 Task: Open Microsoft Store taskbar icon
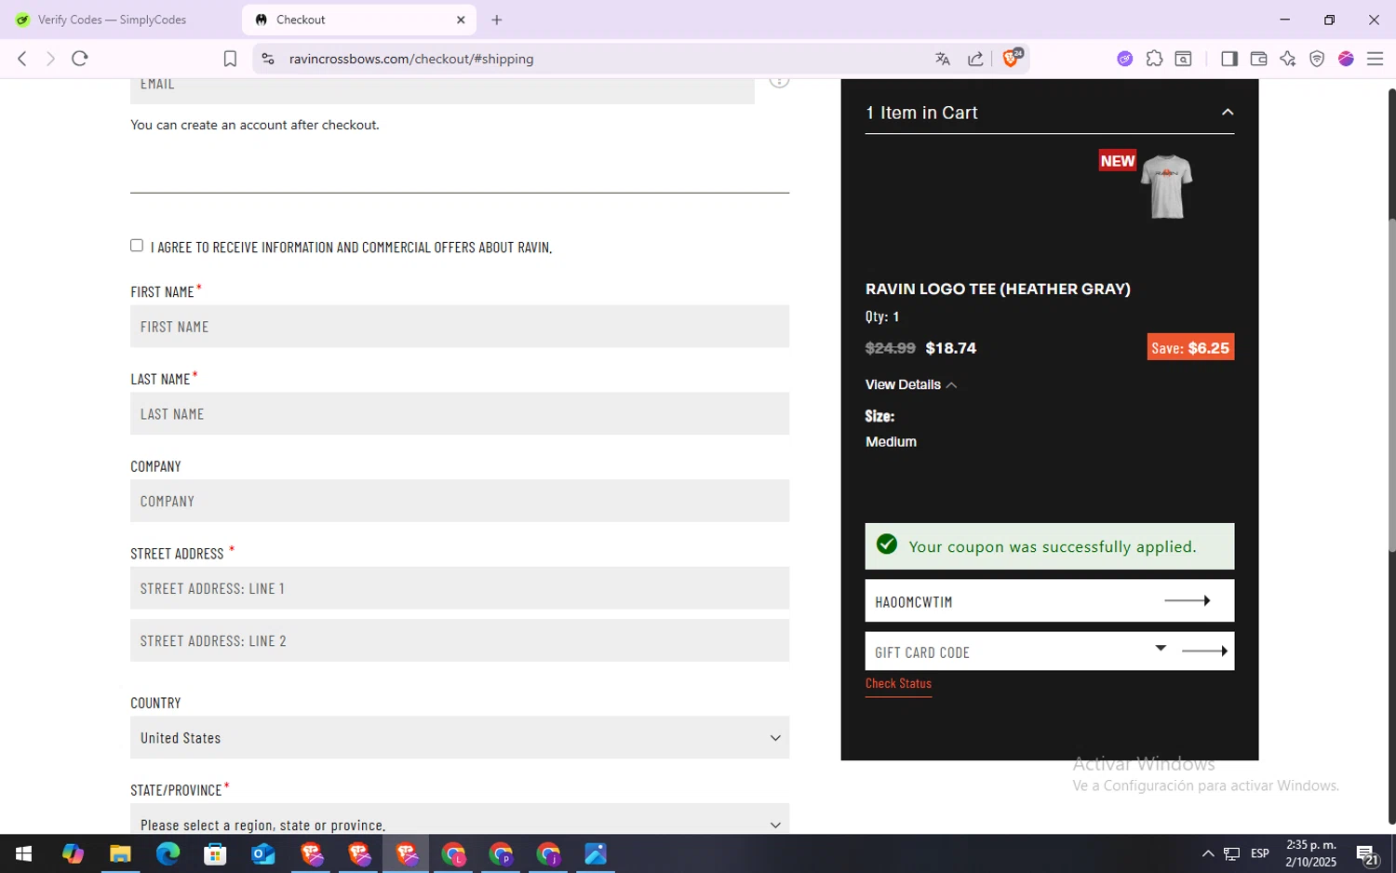click(x=215, y=853)
